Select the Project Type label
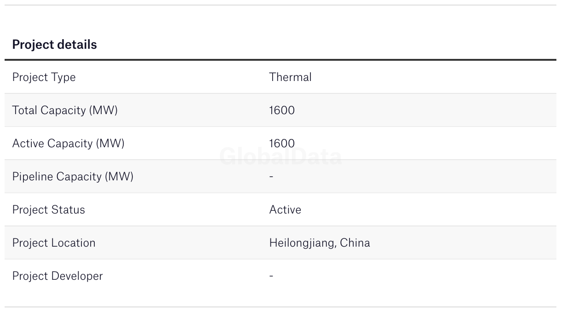The height and width of the screenshot is (312, 561). click(x=44, y=77)
